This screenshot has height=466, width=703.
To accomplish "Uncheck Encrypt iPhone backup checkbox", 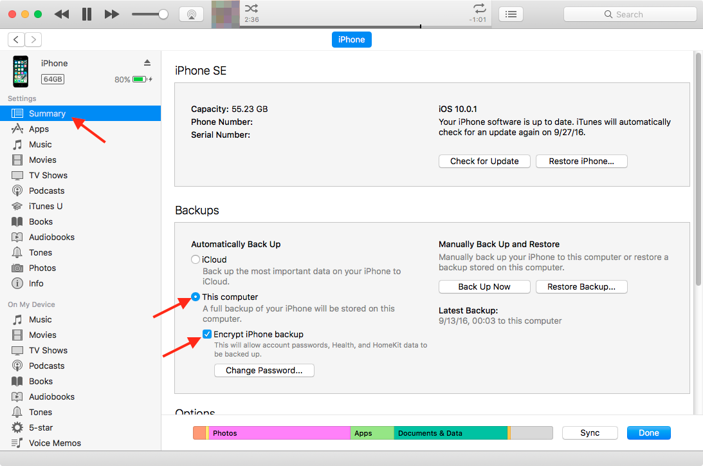I will [x=206, y=334].
